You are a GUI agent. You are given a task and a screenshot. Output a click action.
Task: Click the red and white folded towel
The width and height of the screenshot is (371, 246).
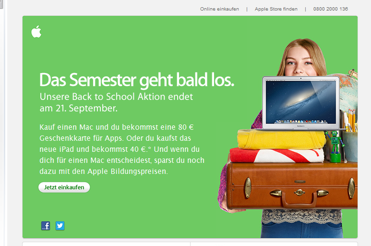(x=277, y=155)
